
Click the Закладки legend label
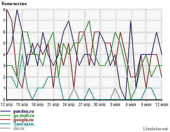click(24, 124)
